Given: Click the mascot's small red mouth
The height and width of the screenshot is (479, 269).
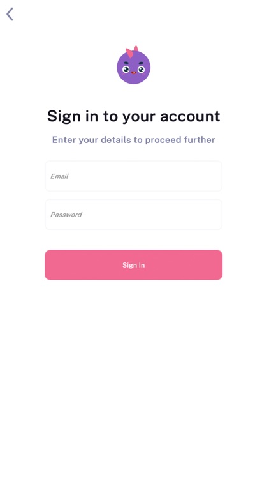Looking at the screenshot, I should pos(134,73).
